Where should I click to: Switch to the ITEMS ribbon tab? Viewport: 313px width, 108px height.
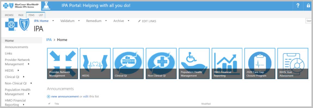[x=31, y=15]
